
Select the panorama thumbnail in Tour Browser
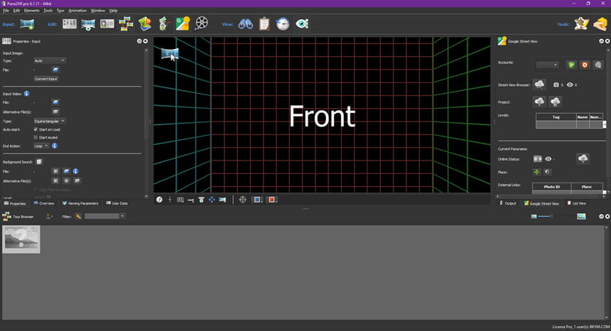click(21, 239)
